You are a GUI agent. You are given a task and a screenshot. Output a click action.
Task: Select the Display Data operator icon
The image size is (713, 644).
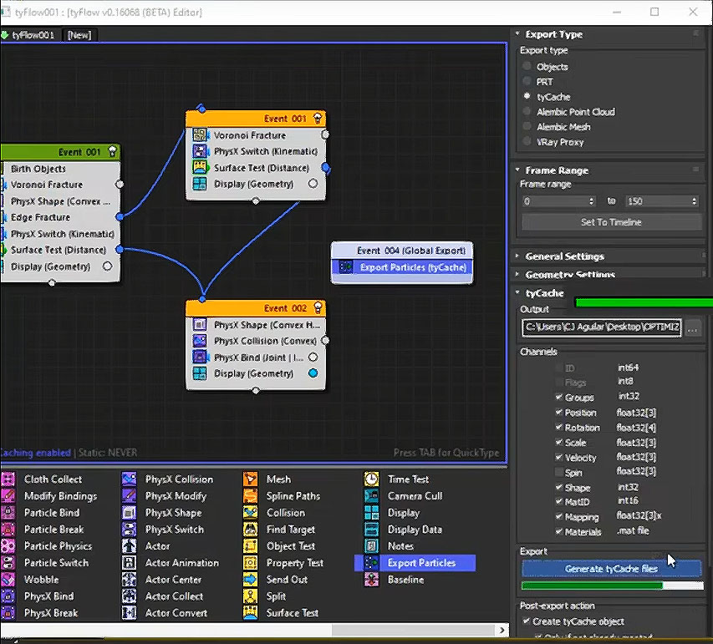[x=371, y=530]
